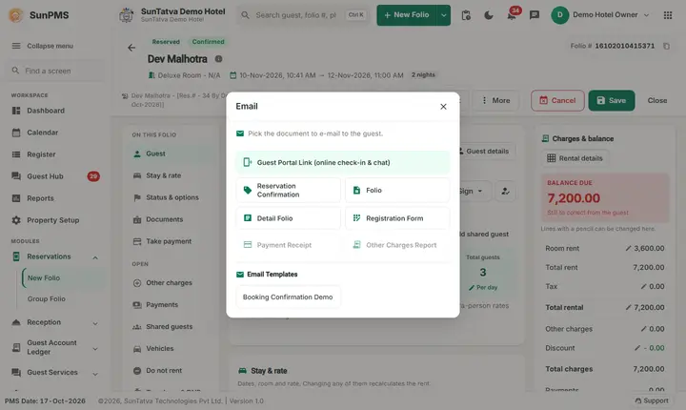Click the back arrow beside Dev Malhotra
686x410 pixels.
coord(131,48)
